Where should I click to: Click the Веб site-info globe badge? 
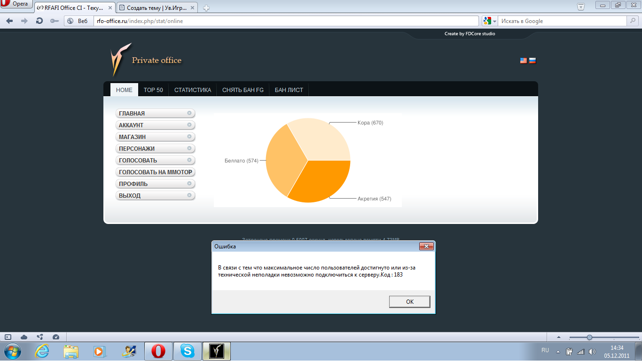pyautogui.click(x=78, y=21)
